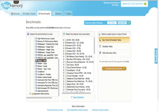This screenshot has width=160, height=112.
Task: Select the Benchmarks tab
Action: pos(44,14)
